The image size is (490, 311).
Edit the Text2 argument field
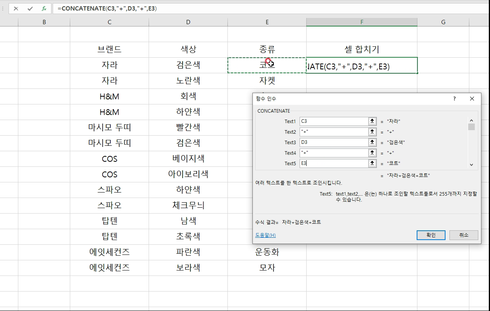coord(334,132)
